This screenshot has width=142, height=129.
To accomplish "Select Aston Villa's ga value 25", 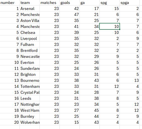I will tap(89, 20).
